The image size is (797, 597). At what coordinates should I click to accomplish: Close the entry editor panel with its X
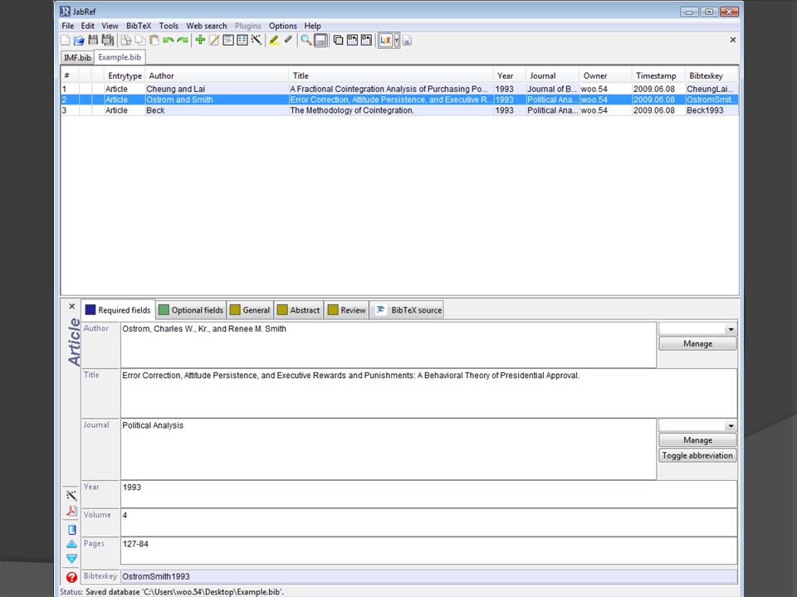point(71,306)
